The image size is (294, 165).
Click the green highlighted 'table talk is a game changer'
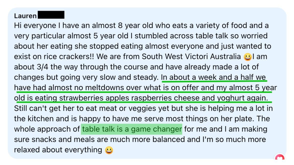point(132,129)
